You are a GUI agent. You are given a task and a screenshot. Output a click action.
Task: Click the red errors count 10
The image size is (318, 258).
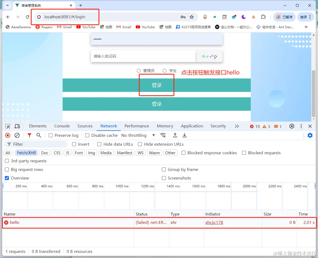tap(255, 126)
